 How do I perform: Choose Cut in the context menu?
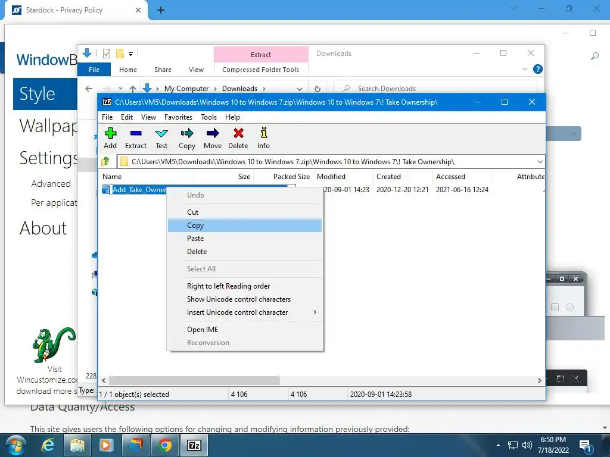(x=245, y=212)
